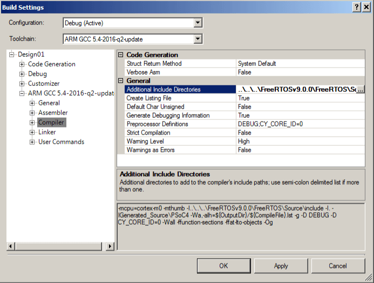Expand the Code Generation tree node
This screenshot has width=374, height=283.
(x=22, y=64)
